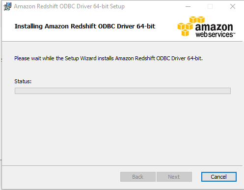The height and width of the screenshot is (190, 244).
Task: Minimize the Setup window
Action: click(188, 6)
